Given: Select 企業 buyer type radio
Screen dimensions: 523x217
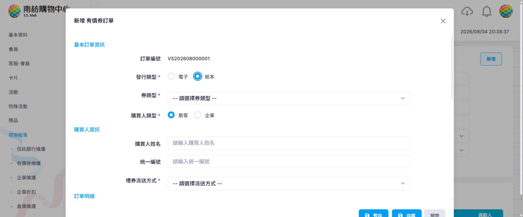Looking at the screenshot, I should pos(197,115).
